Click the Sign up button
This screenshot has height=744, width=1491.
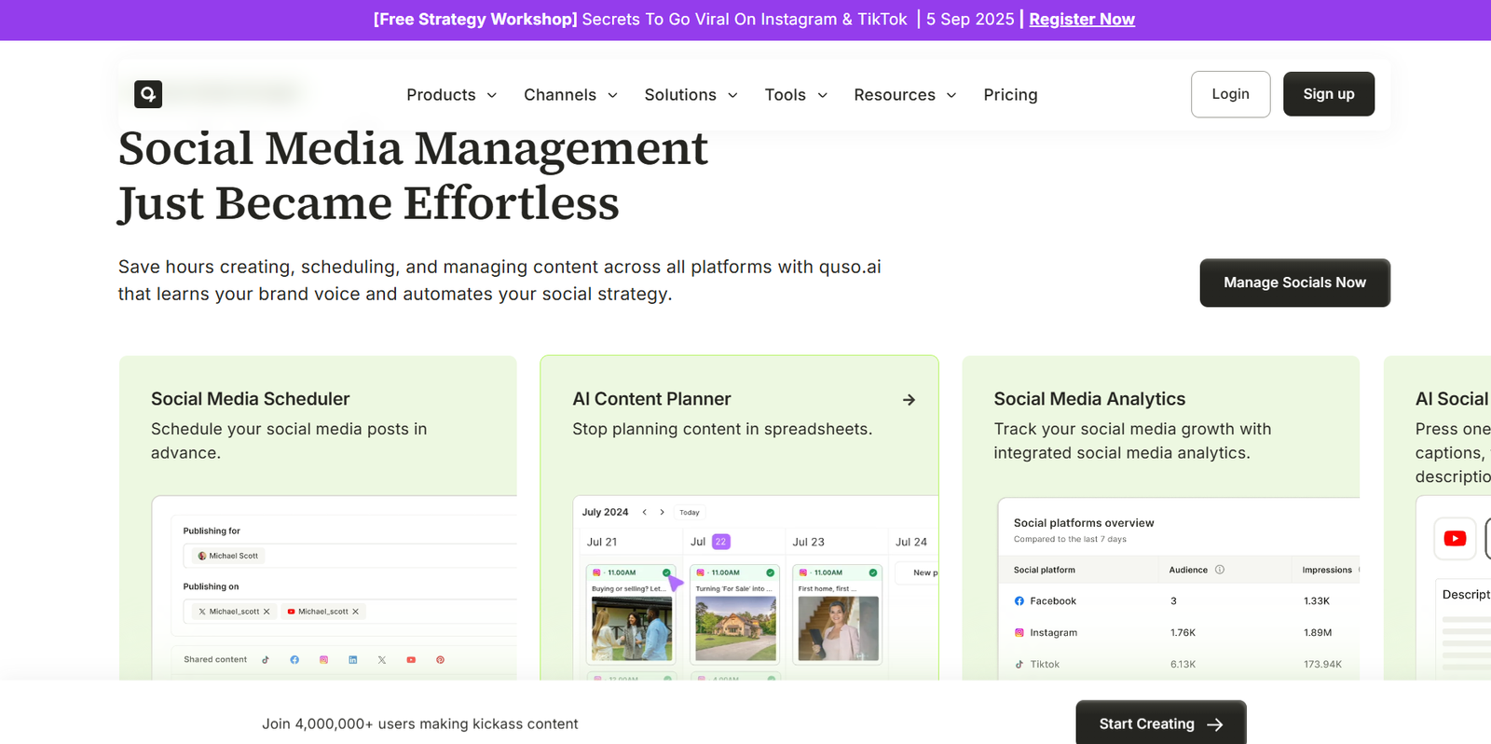(x=1328, y=94)
